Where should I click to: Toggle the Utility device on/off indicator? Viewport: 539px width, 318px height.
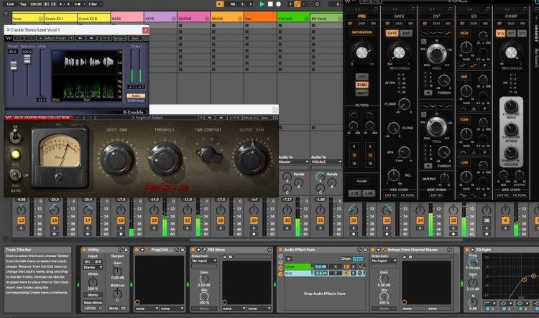click(84, 250)
